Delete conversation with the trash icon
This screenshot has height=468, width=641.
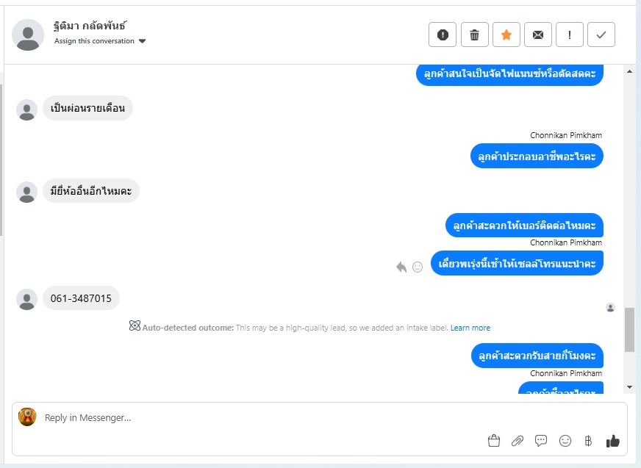tap(474, 35)
